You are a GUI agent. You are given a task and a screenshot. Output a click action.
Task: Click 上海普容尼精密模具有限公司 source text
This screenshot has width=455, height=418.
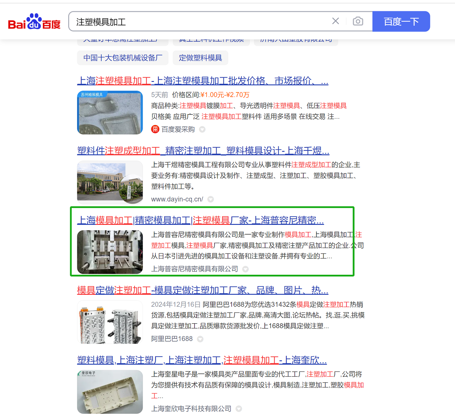[x=195, y=269]
